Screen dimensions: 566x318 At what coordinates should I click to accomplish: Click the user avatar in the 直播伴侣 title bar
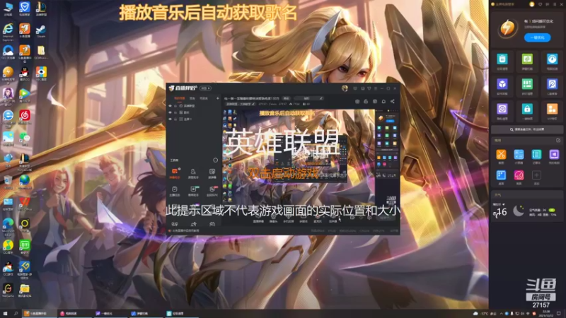click(345, 88)
